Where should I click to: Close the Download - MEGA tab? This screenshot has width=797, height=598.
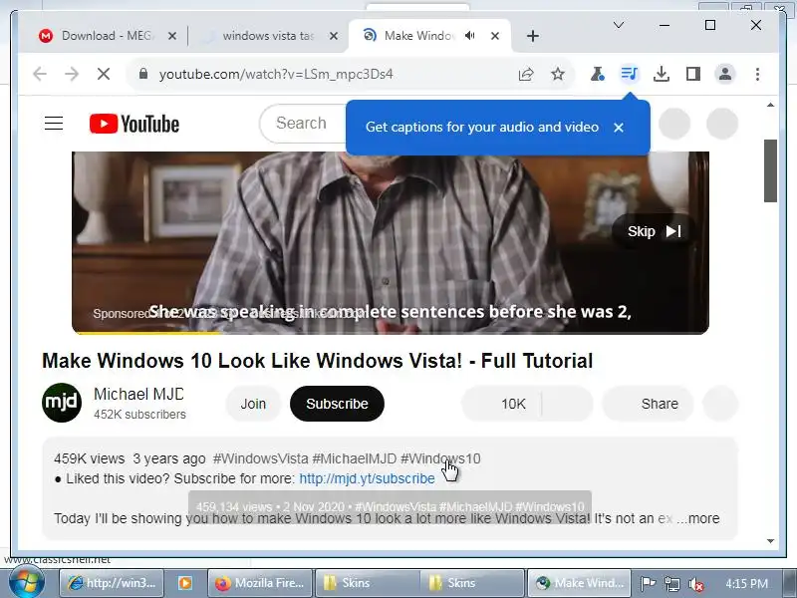click(172, 36)
